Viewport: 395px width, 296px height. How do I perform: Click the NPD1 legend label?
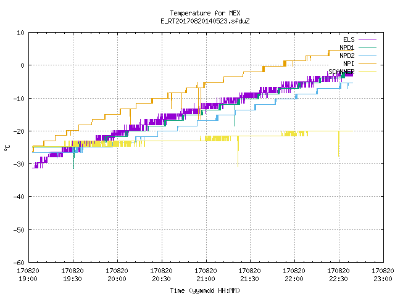click(x=347, y=47)
